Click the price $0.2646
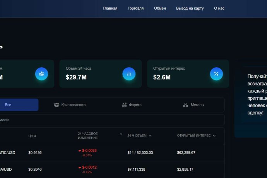 click(35, 169)
